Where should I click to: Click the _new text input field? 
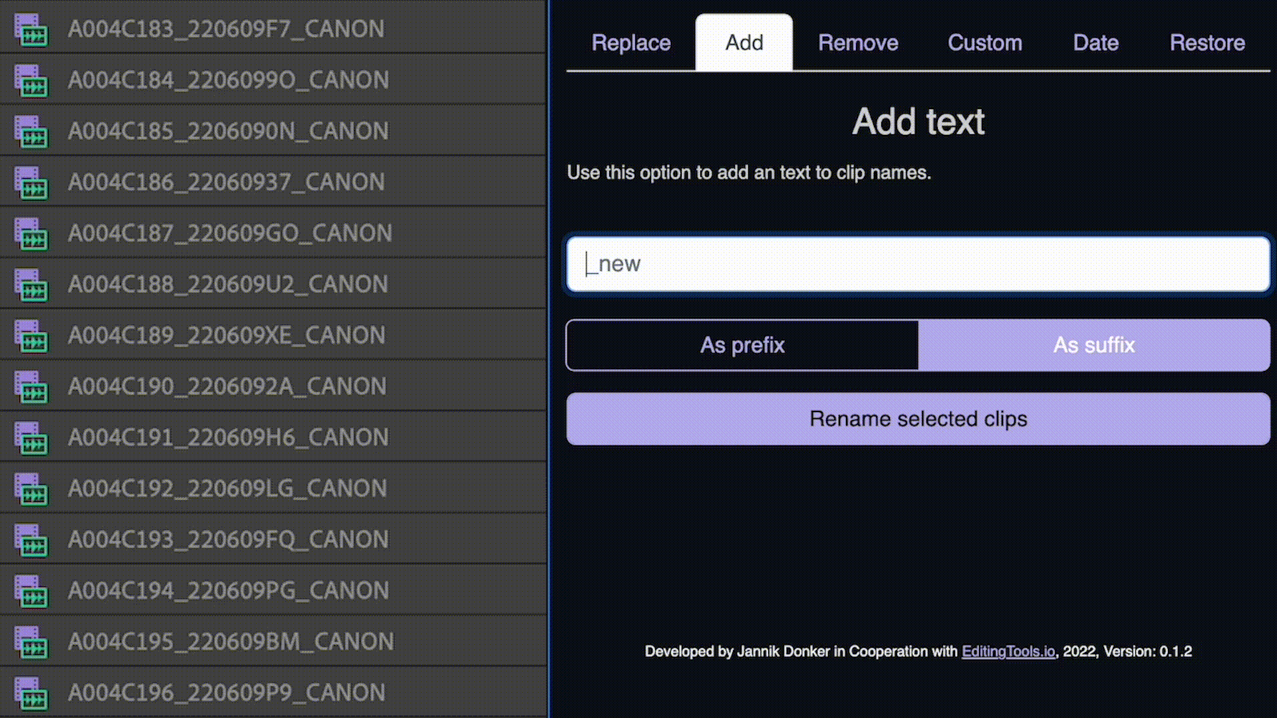click(919, 263)
